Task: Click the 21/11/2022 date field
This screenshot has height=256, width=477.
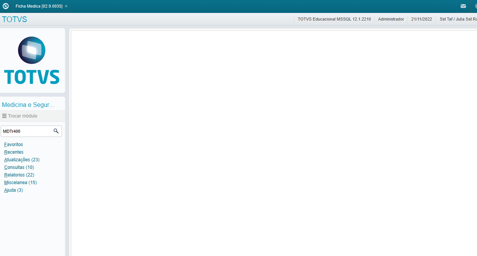Action: coord(421,19)
